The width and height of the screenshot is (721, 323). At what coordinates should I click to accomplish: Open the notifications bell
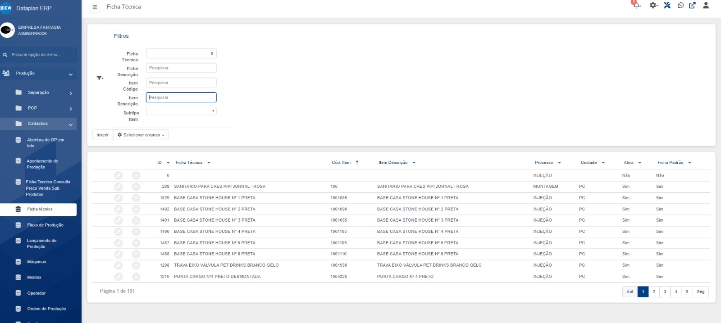pyautogui.click(x=636, y=5)
